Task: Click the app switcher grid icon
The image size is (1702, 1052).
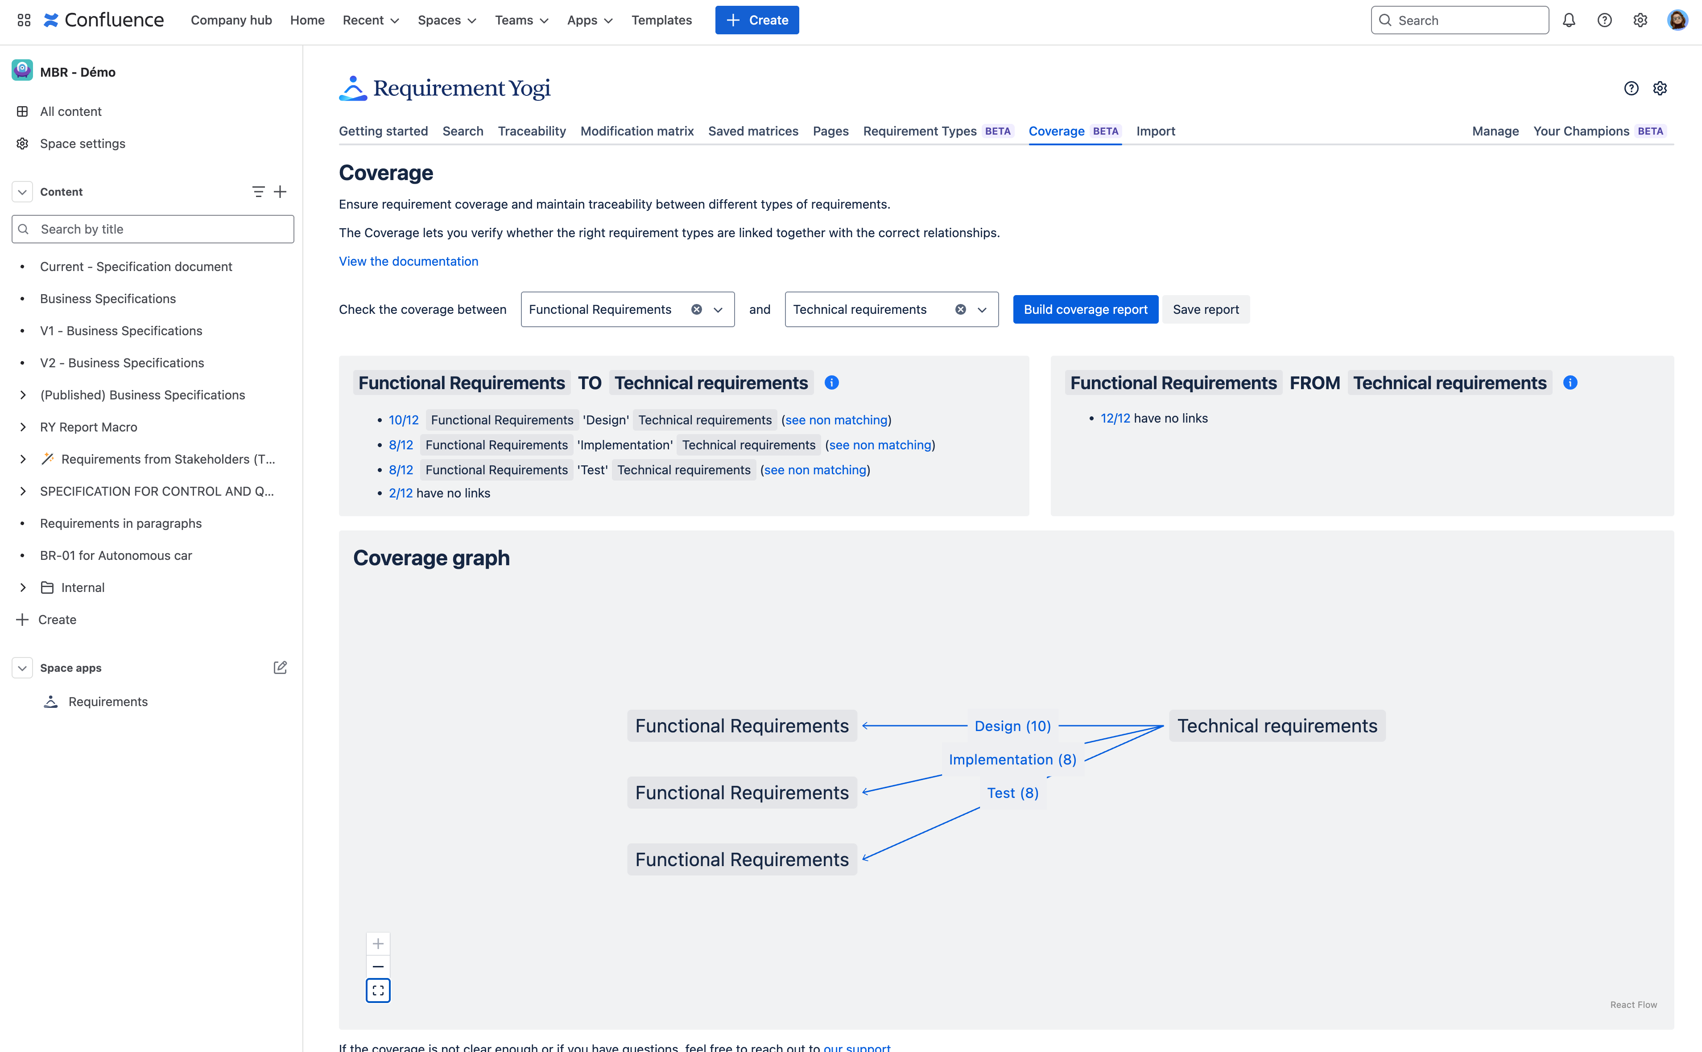Action: (24, 20)
